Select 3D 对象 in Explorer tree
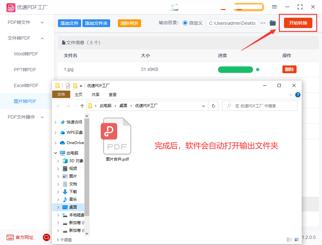The height and width of the screenshot is (245, 322). [x=73, y=161]
